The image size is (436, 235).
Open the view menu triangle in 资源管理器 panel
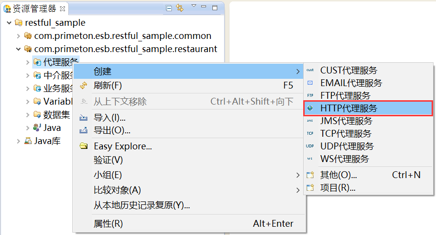[194, 6]
